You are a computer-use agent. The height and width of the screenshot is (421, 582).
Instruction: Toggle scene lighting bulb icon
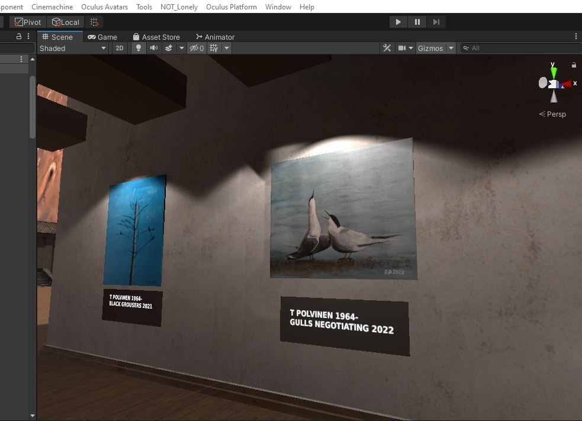[139, 49]
